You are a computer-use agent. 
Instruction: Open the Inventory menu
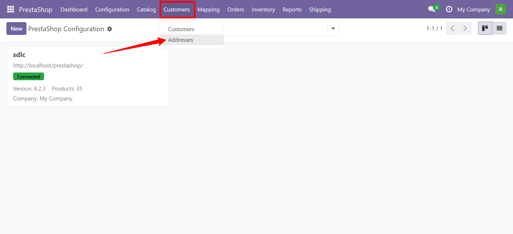click(263, 10)
